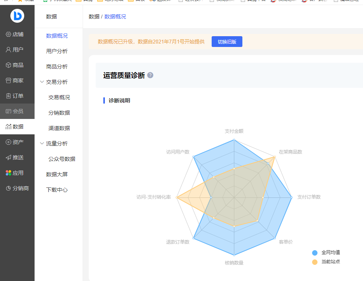Open 下载中心 in the submenu

(57, 190)
